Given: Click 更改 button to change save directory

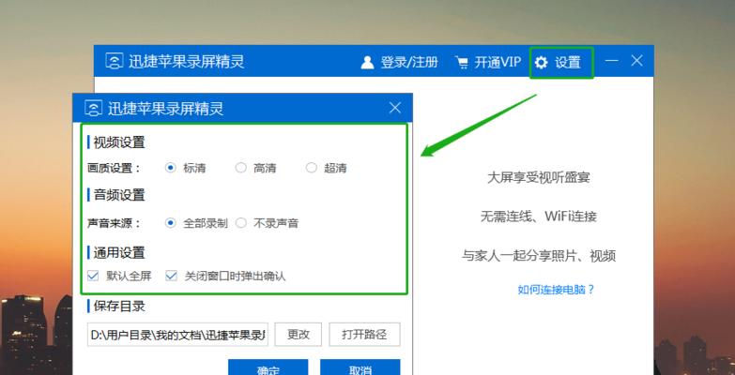Looking at the screenshot, I should [299, 335].
